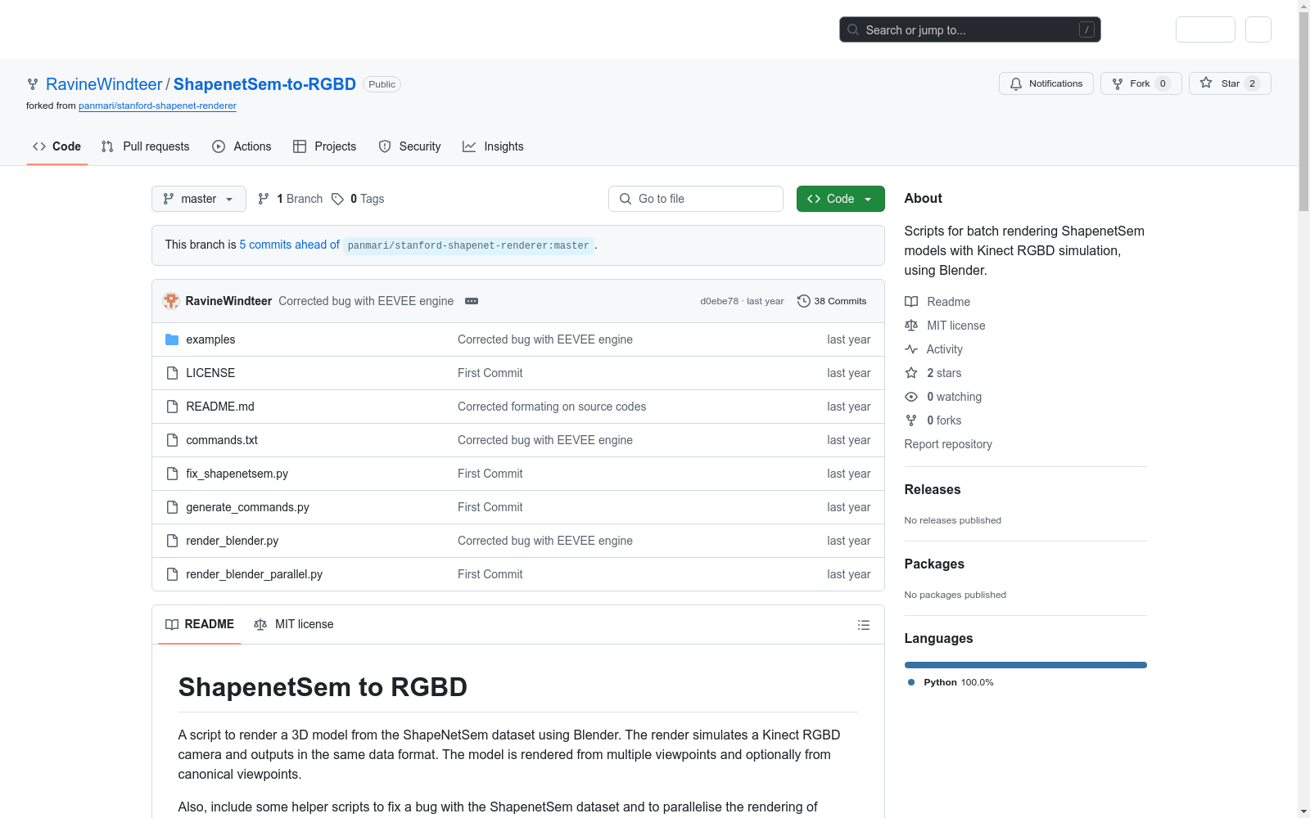The width and height of the screenshot is (1310, 818).
Task: View 5 commits ahead comparison
Action: 290,245
